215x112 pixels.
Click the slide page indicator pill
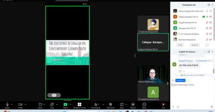tap(54, 95)
